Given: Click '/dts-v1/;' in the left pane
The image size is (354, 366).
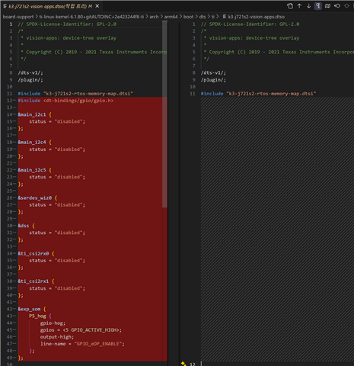Looking at the screenshot, I should tap(30, 73).
